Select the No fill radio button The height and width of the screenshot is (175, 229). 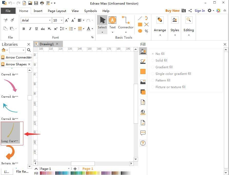pos(153,54)
